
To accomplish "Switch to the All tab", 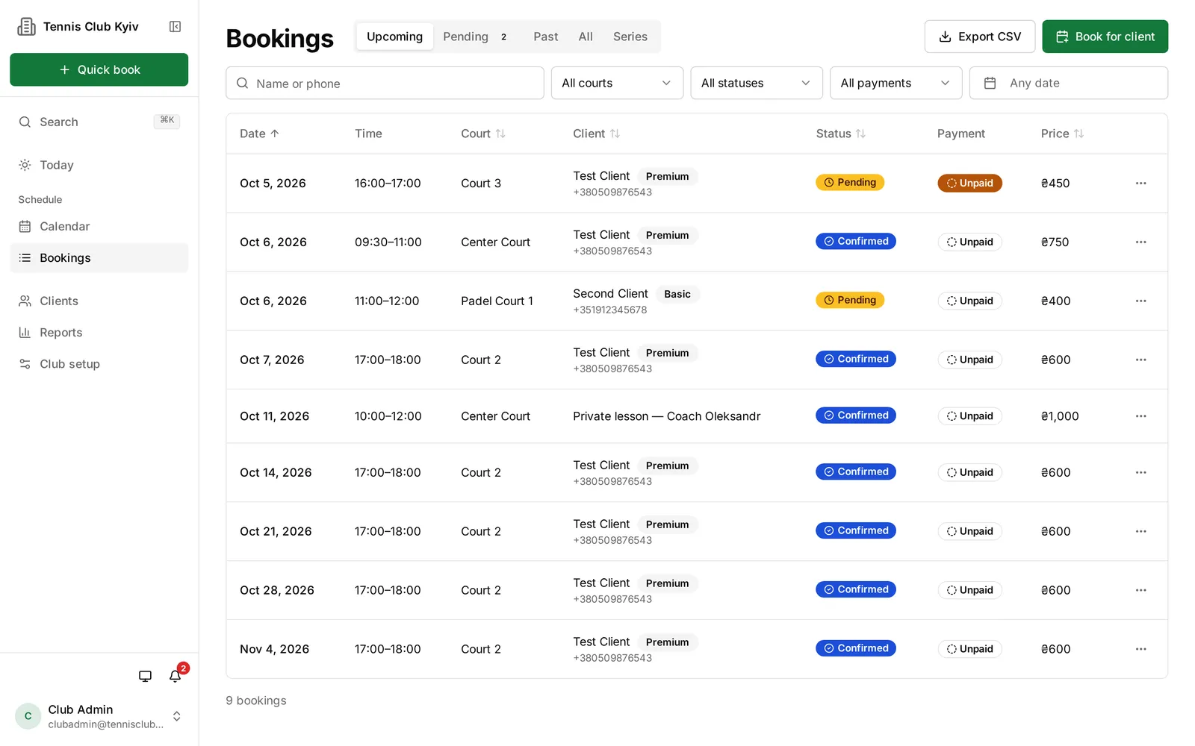I will (586, 37).
